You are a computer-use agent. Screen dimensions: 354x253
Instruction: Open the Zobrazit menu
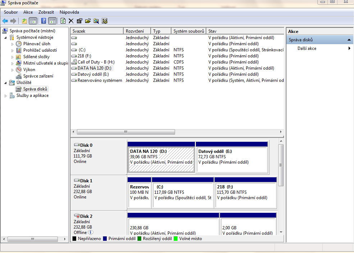46,12
